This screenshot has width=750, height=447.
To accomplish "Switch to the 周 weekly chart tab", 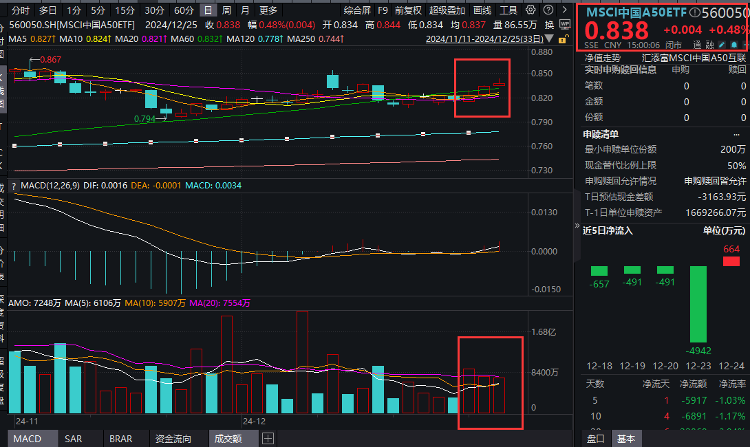I will pyautogui.click(x=226, y=10).
